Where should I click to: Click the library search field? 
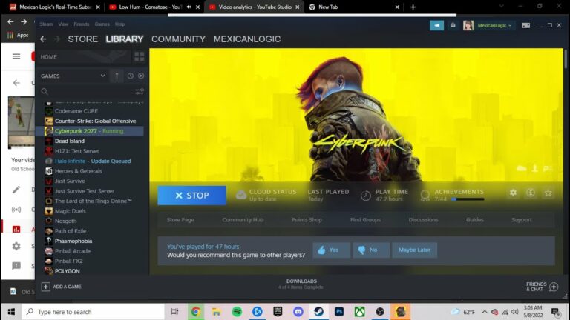click(x=85, y=91)
